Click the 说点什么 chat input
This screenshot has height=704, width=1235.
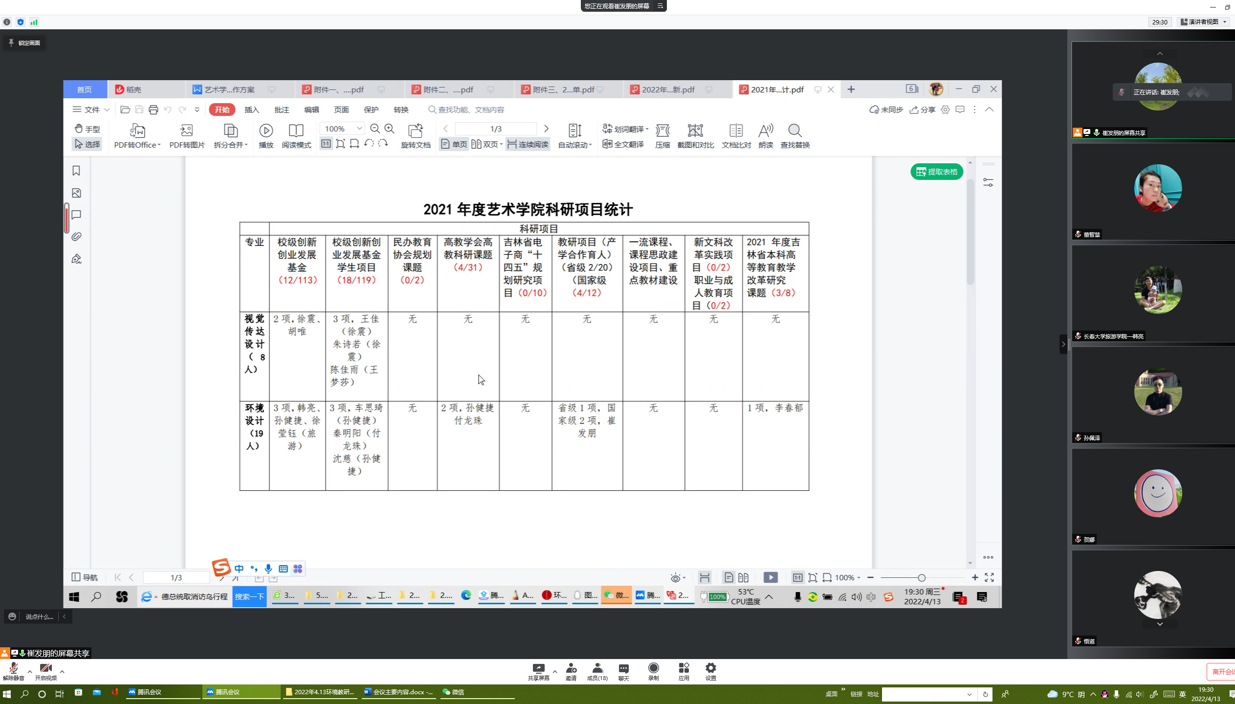tap(39, 617)
